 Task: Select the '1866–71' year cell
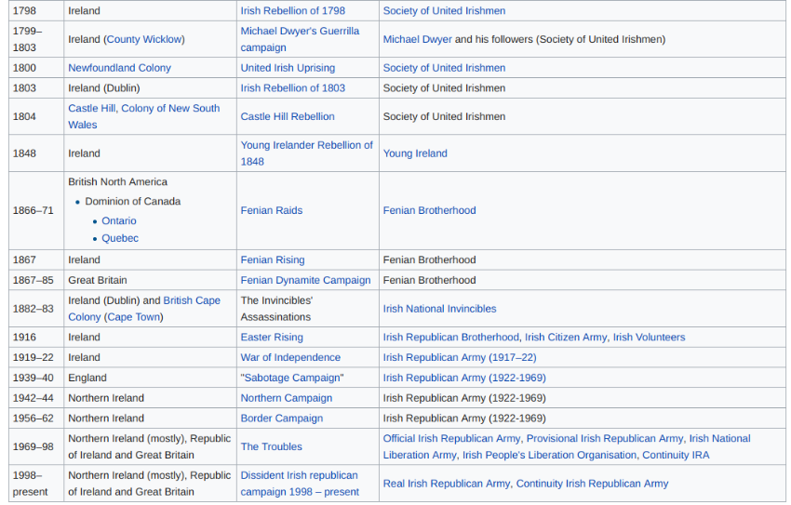tap(35, 210)
